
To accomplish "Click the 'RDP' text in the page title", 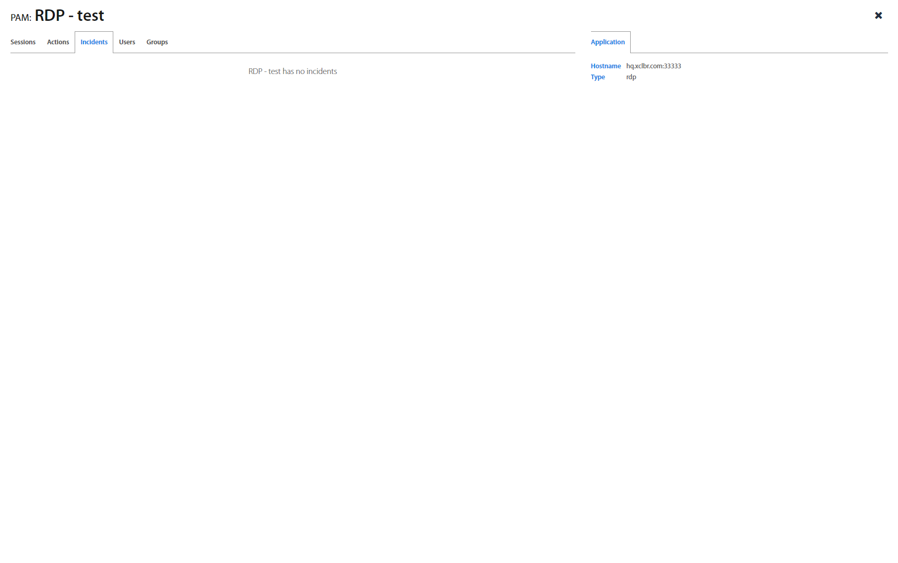I will tap(50, 16).
